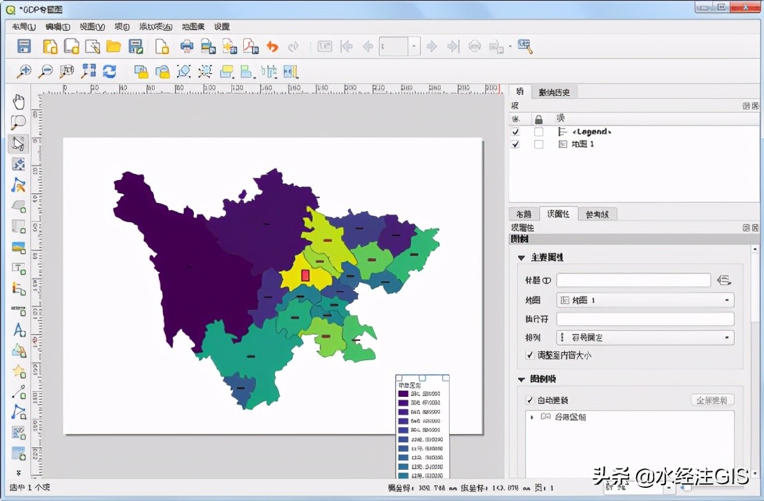Collapse the Legend Items section triangle
The width and height of the screenshot is (764, 501).
pyautogui.click(x=522, y=380)
